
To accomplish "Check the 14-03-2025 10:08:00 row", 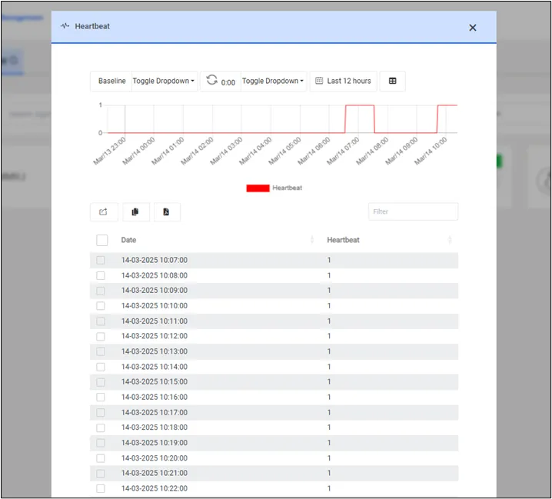I will [x=101, y=275].
